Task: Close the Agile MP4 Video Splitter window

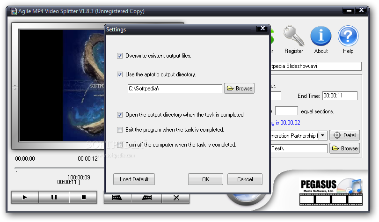Action: pyautogui.click(x=361, y=10)
